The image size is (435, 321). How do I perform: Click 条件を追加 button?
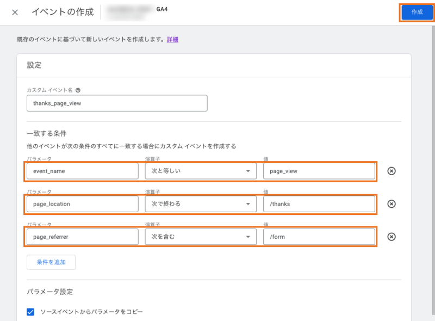pos(51,262)
